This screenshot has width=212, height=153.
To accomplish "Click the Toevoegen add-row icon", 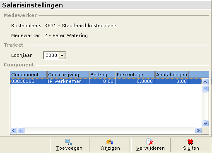I will pos(69,142).
